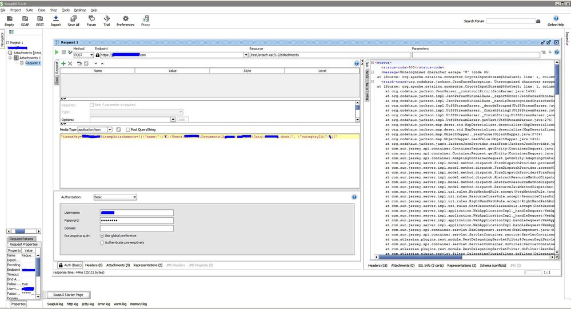Open the Project menu
The width and height of the screenshot is (571, 309).
15,10
